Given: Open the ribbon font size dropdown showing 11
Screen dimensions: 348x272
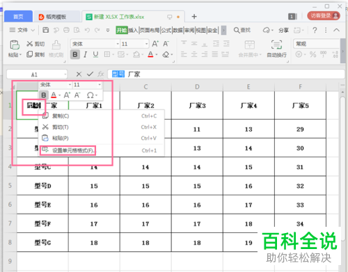Looking at the screenshot, I should click(x=146, y=44).
